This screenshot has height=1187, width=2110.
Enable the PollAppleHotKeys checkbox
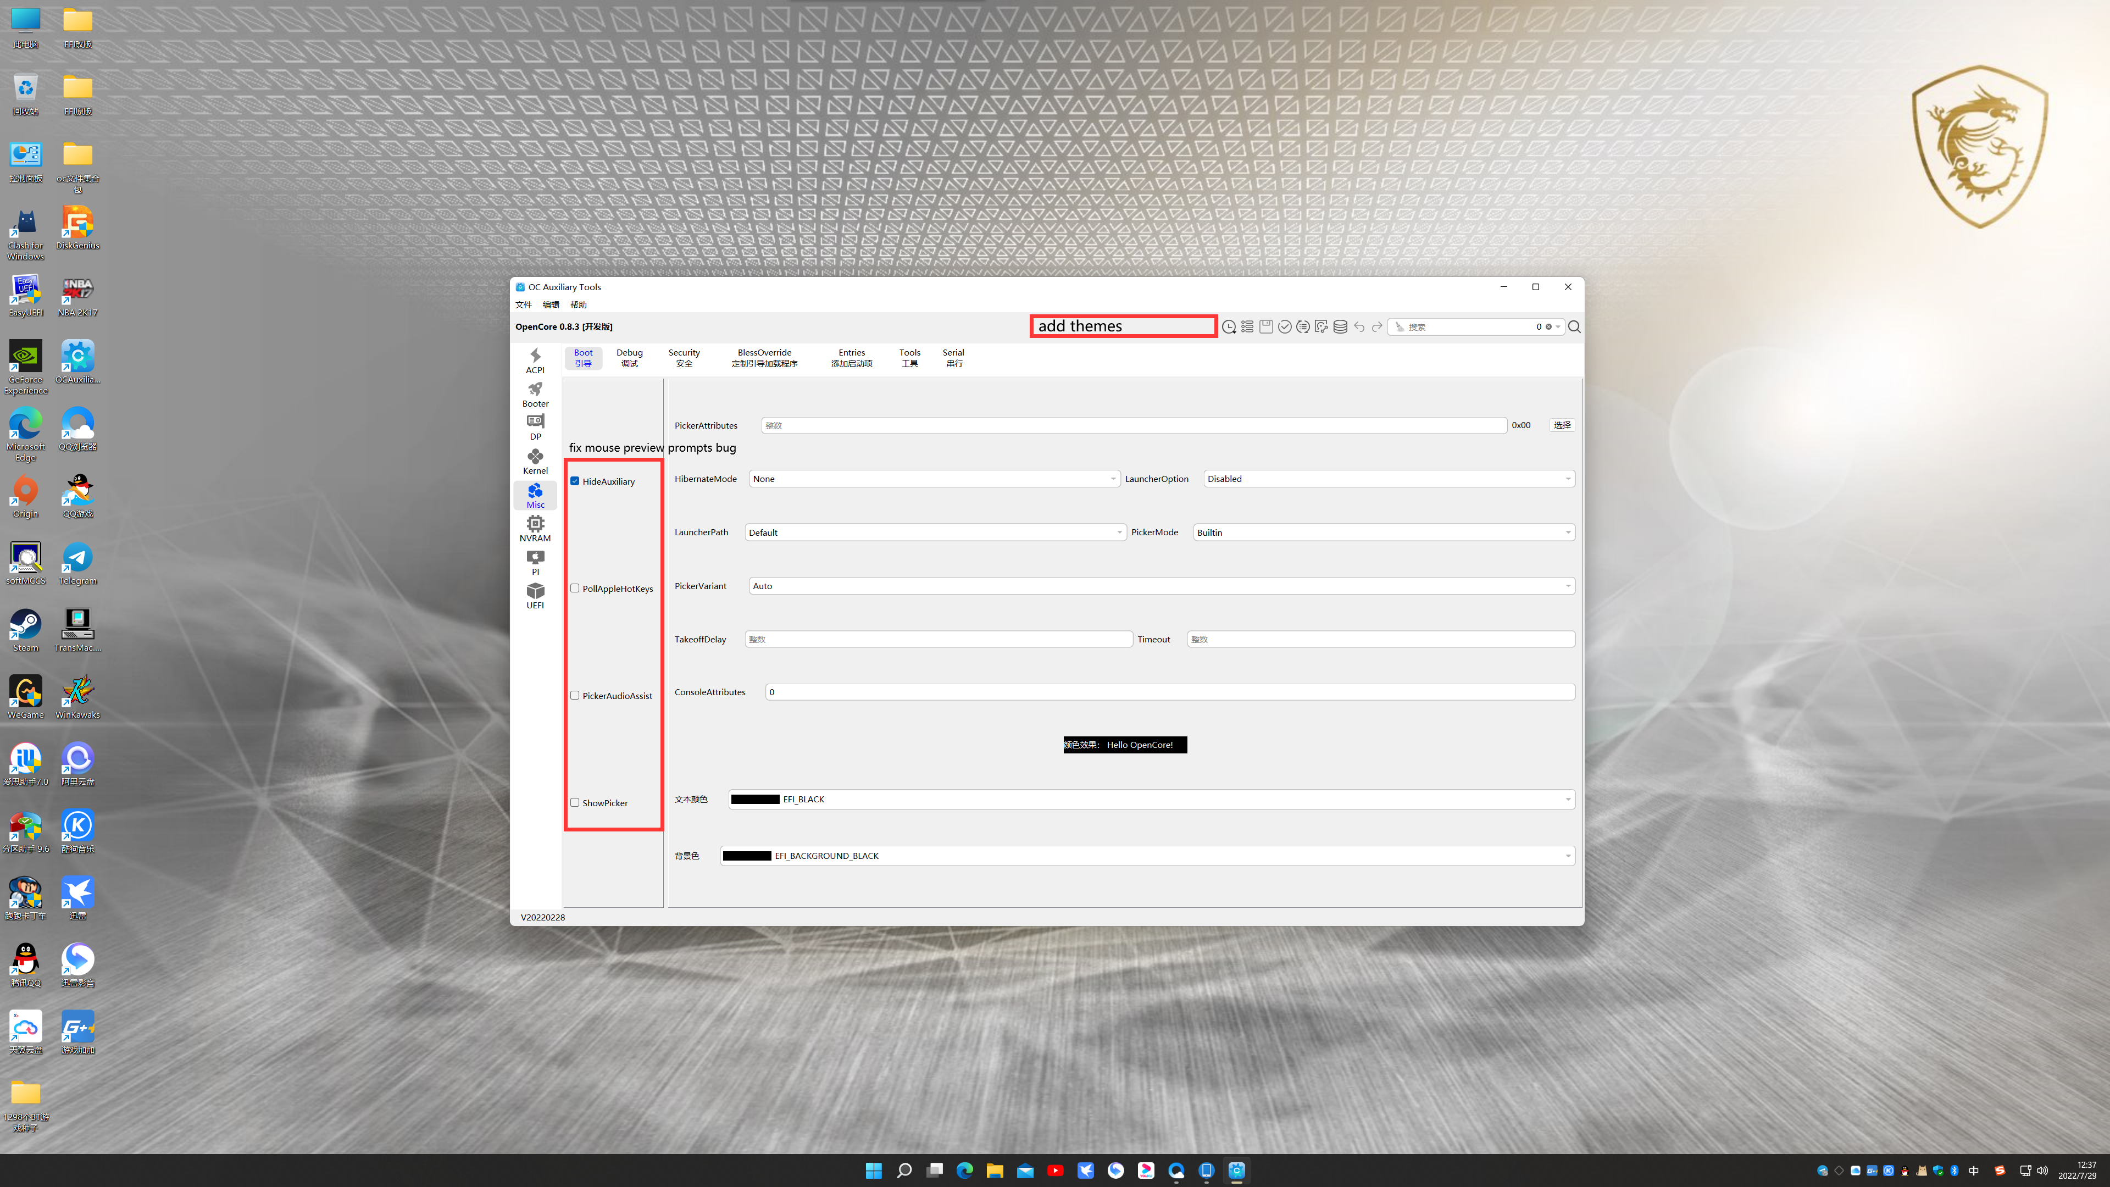click(575, 588)
